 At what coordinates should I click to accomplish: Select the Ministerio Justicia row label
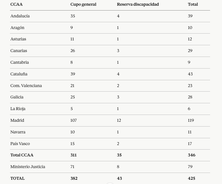[28, 167]
